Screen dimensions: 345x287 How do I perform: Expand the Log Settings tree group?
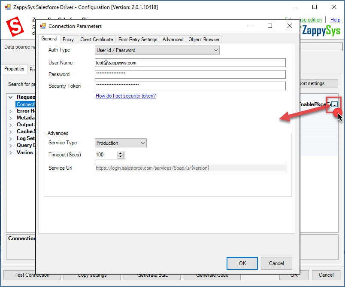pyautogui.click(x=10, y=139)
